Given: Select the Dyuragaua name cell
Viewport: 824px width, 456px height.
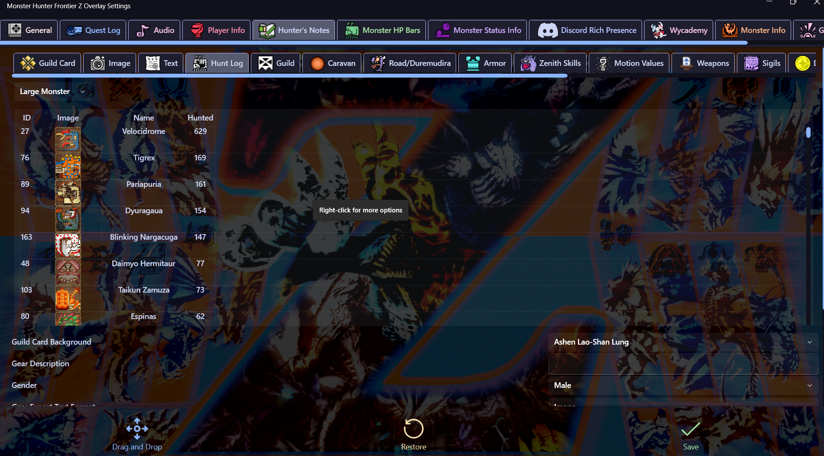Looking at the screenshot, I should pos(144,211).
